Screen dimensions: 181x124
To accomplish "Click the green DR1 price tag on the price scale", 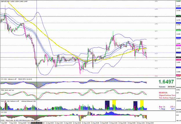I will click(178, 30).
